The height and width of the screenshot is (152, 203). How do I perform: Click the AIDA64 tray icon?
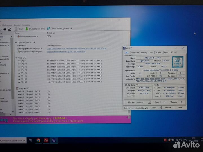click(x=165, y=140)
